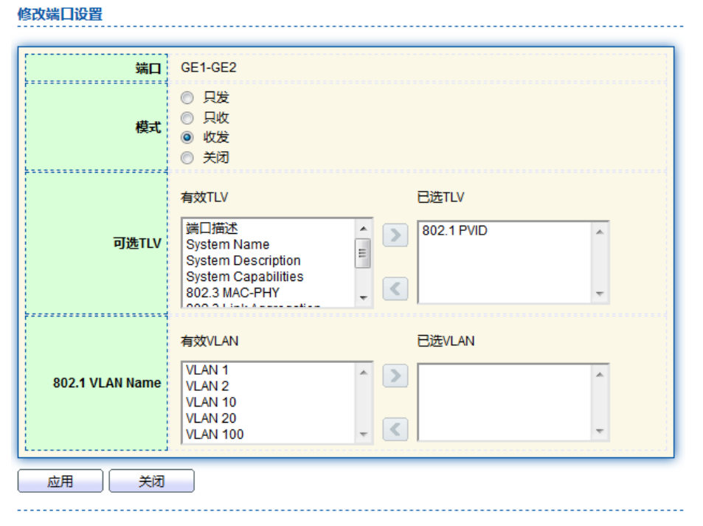Pick System Name from the TLV list
This screenshot has height=526, width=703.
pos(227,245)
